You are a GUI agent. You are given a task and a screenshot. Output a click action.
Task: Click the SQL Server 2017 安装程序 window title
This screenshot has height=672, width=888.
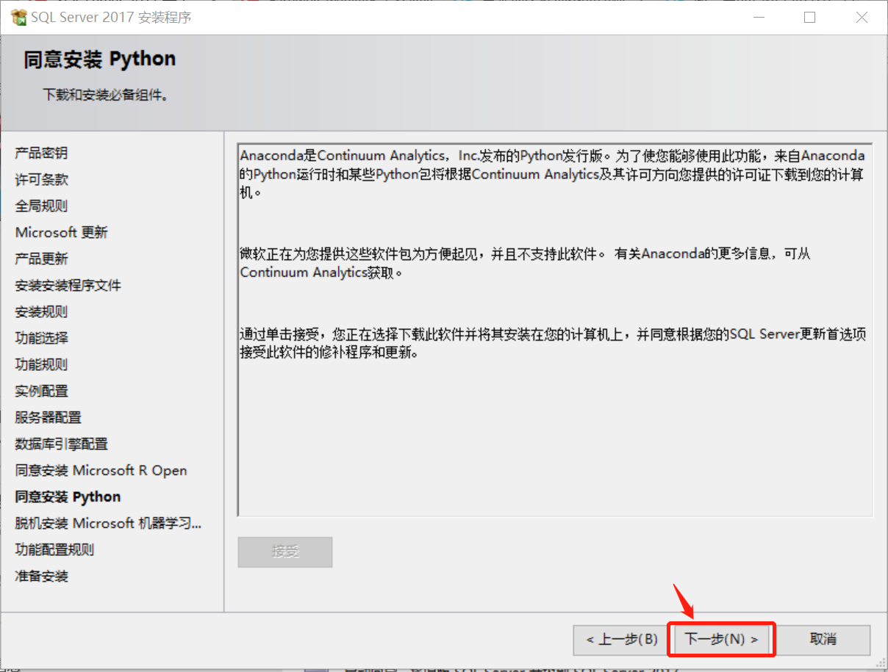click(x=111, y=17)
